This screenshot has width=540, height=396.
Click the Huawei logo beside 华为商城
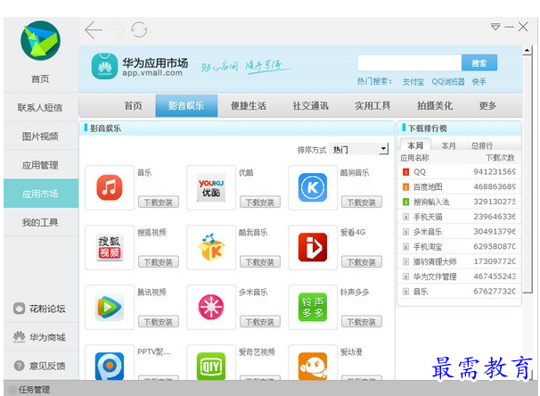(x=20, y=337)
